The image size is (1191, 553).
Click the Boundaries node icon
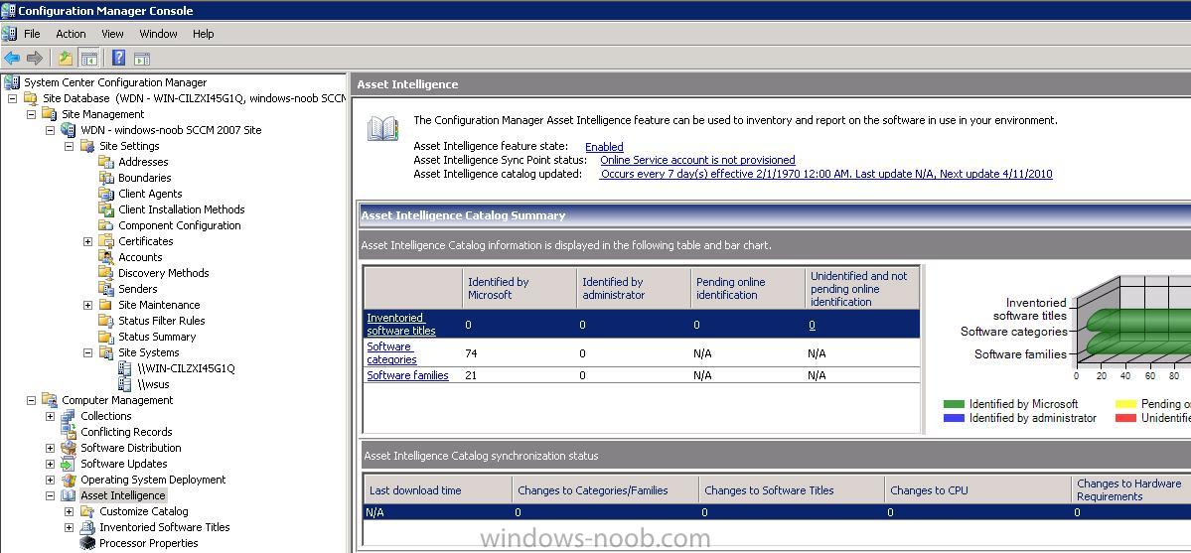105,178
